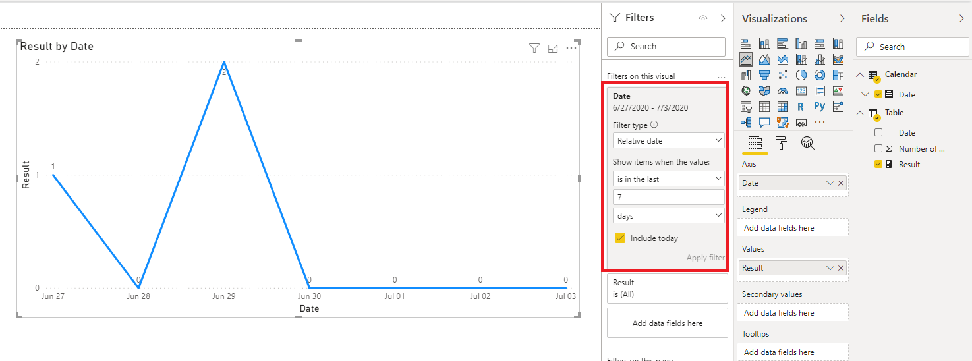Toggle the Include today checkbox
This screenshot has height=361, width=972.
[x=619, y=238]
